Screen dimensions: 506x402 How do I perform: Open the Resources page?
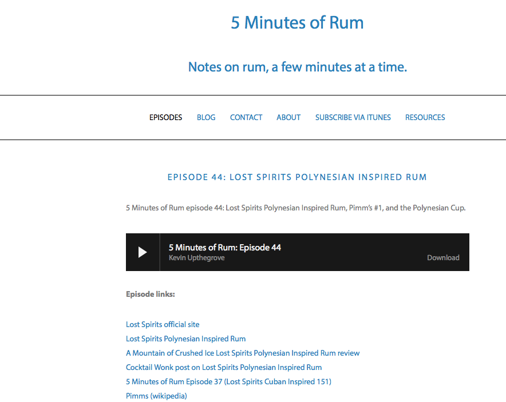pyautogui.click(x=425, y=117)
